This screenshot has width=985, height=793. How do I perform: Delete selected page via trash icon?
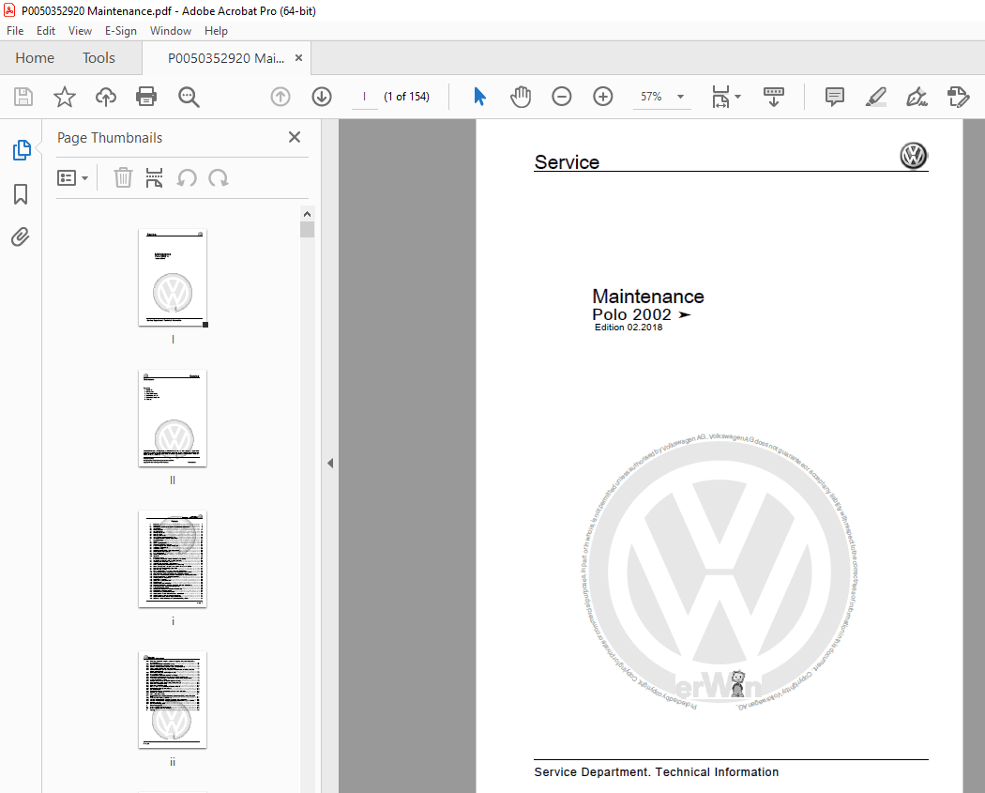[123, 177]
